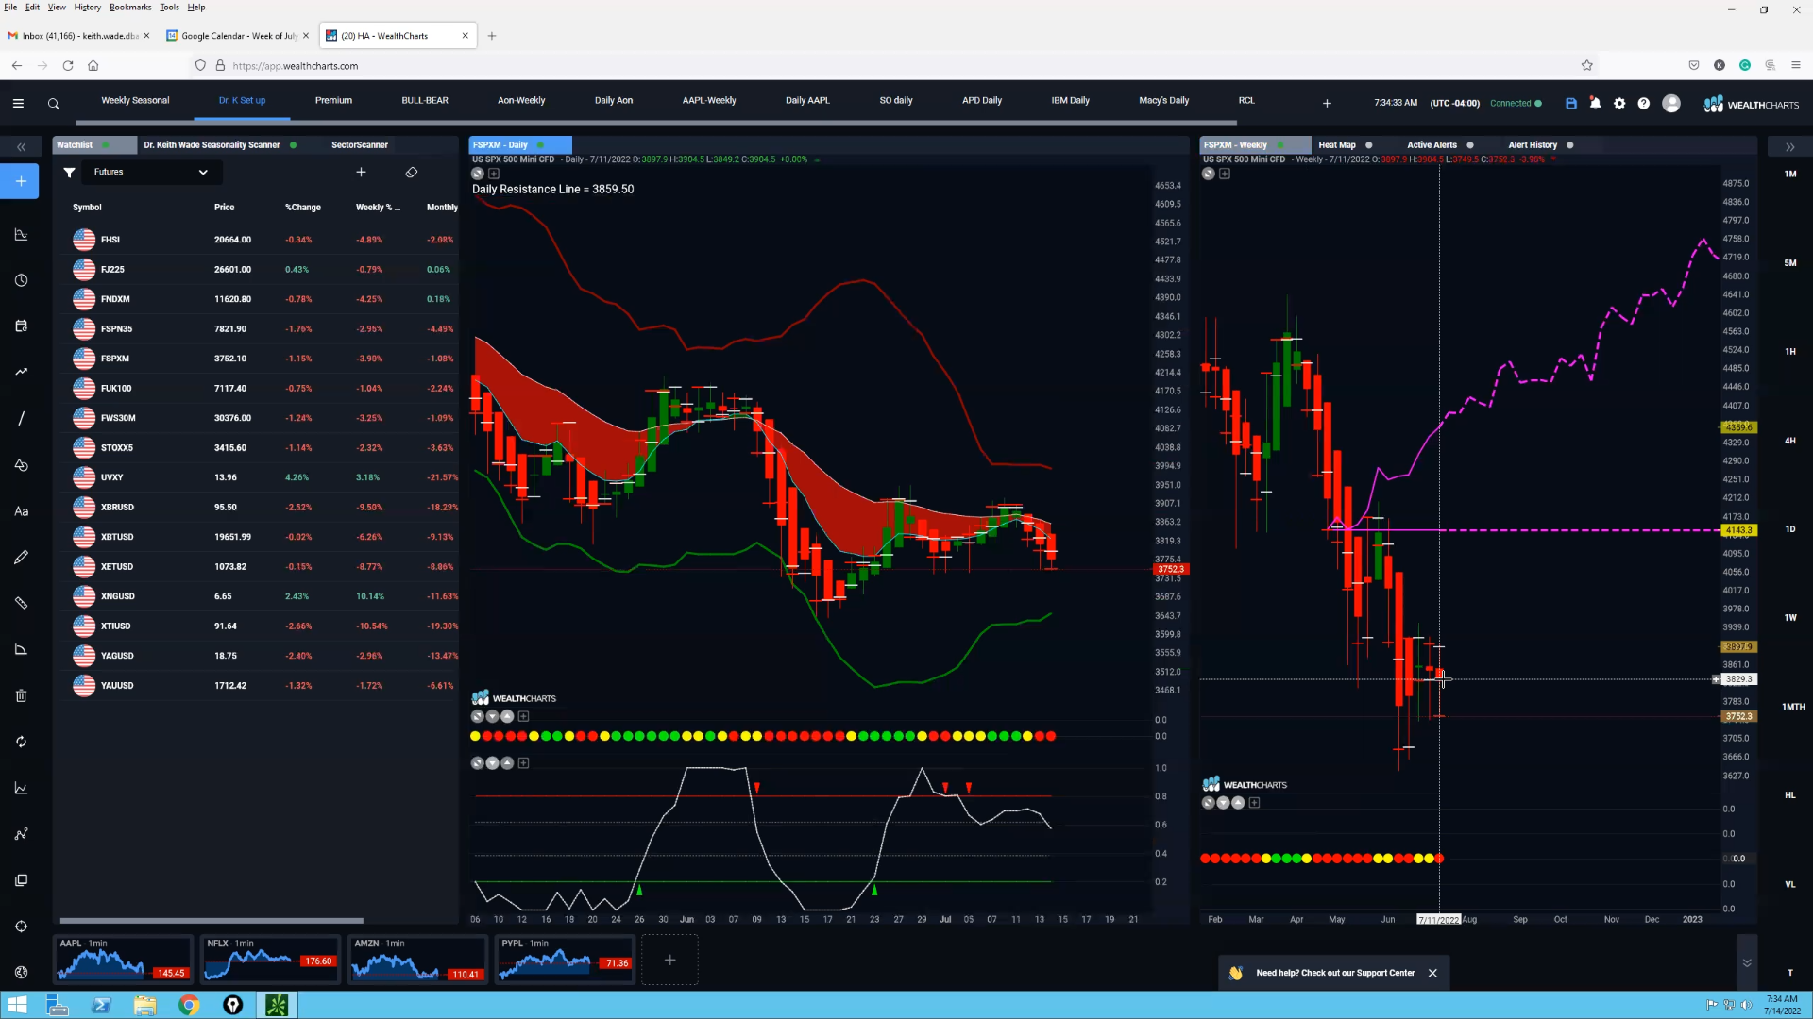Image resolution: width=1813 pixels, height=1019 pixels.
Task: Select the trend arrow tool in left sidebar
Action: pos(21,372)
